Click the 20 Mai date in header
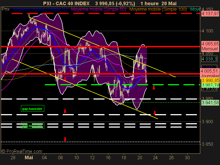Viewport: 220px width, 165px height. coord(169,4)
